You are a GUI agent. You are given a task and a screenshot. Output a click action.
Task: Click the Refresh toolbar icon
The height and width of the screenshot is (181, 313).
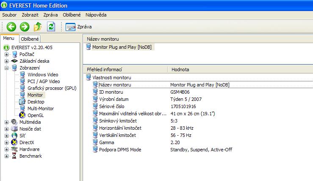pos(51,27)
